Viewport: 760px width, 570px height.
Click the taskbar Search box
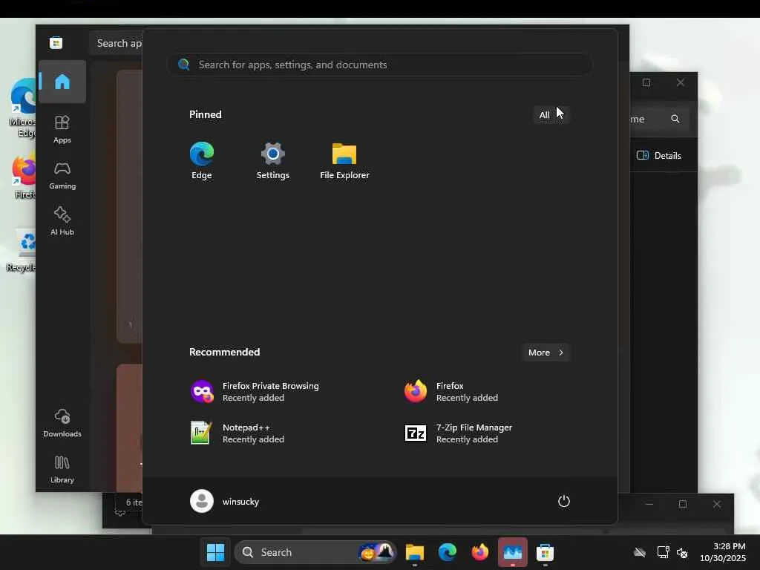(315, 552)
